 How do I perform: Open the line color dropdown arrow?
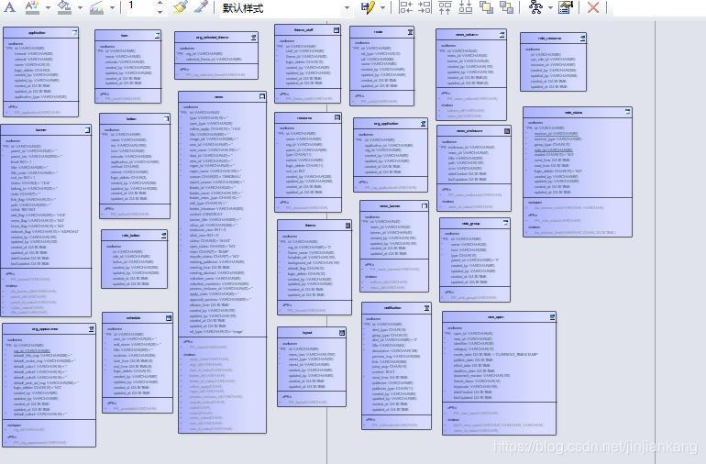[112, 7]
